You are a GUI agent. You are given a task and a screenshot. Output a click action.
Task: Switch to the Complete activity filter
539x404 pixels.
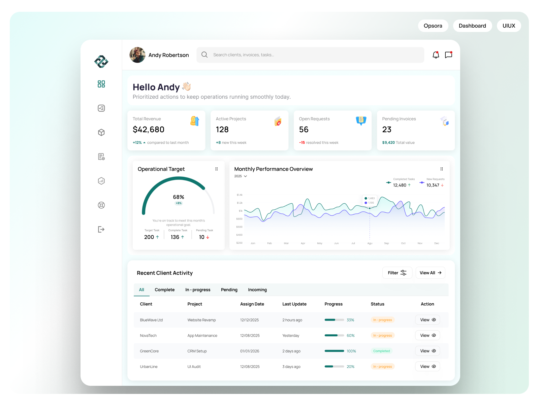165,290
